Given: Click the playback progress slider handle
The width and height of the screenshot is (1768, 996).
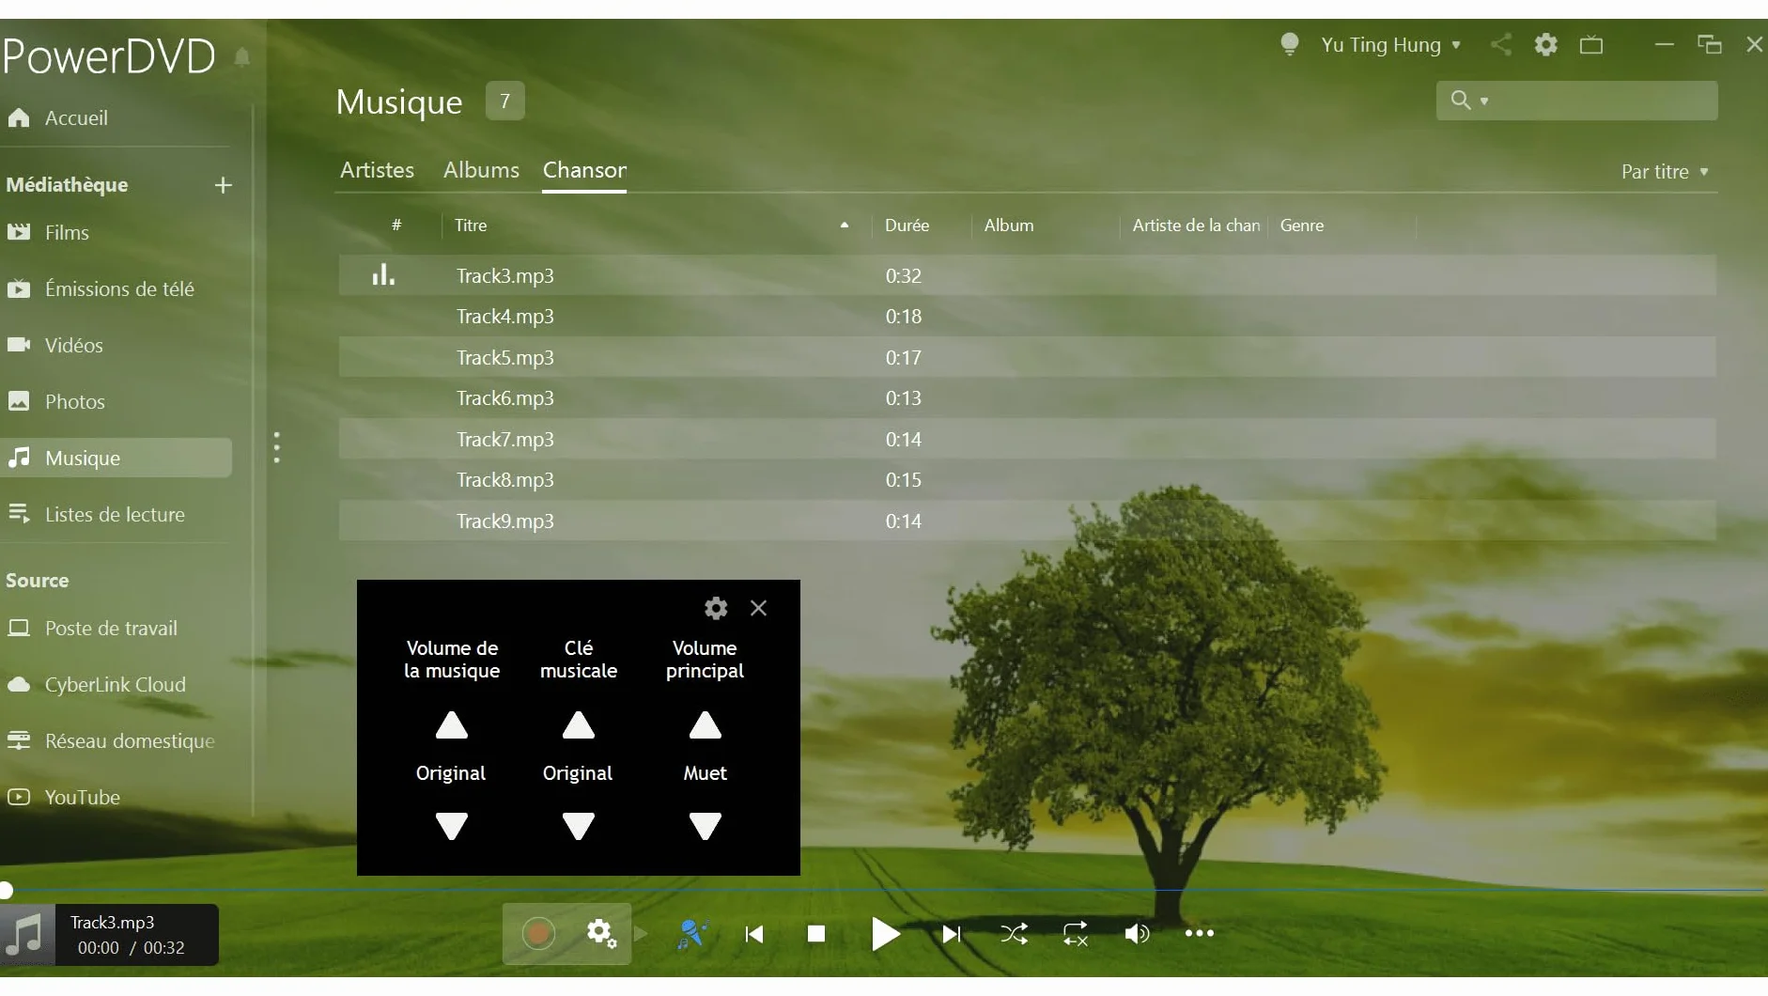Looking at the screenshot, I should tap(6, 890).
